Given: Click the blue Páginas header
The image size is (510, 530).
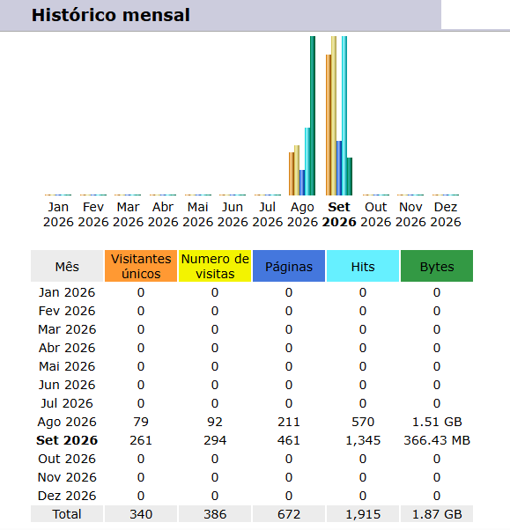Looking at the screenshot, I should tap(289, 266).
